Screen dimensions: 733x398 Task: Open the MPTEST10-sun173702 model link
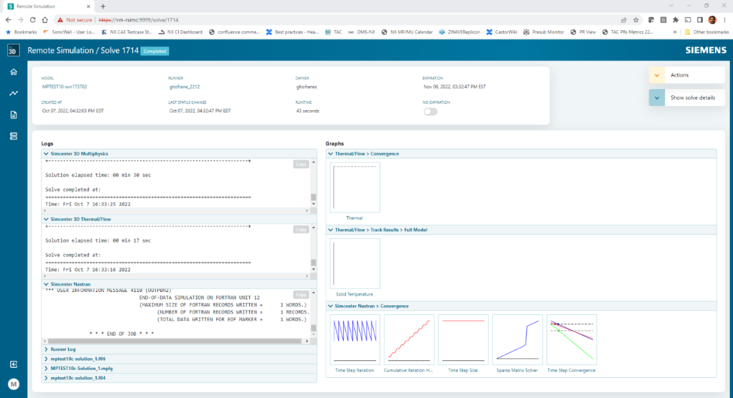click(64, 86)
